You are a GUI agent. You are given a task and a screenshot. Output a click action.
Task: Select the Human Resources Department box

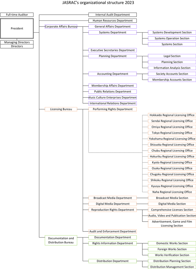(x=112, y=21)
